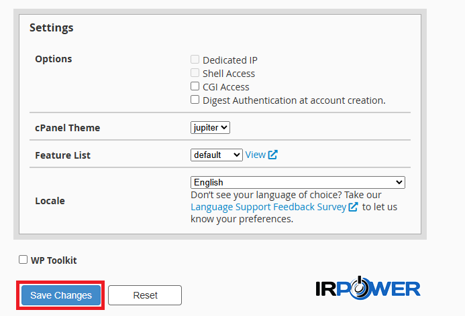
Task: Expand the Feature List default dropdown
Action: [216, 155]
